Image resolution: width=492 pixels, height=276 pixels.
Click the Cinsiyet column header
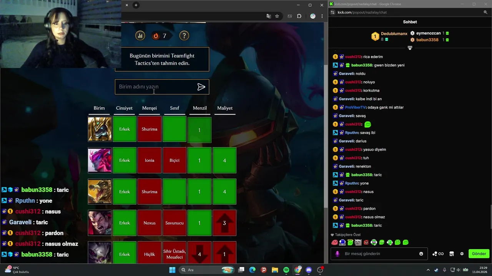tap(124, 108)
